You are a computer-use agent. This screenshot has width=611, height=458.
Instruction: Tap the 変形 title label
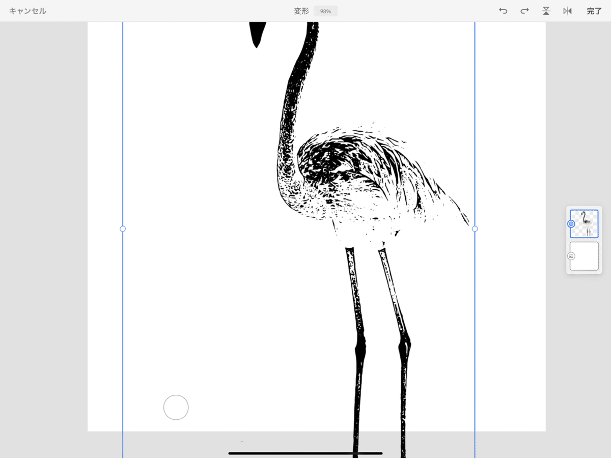(301, 11)
